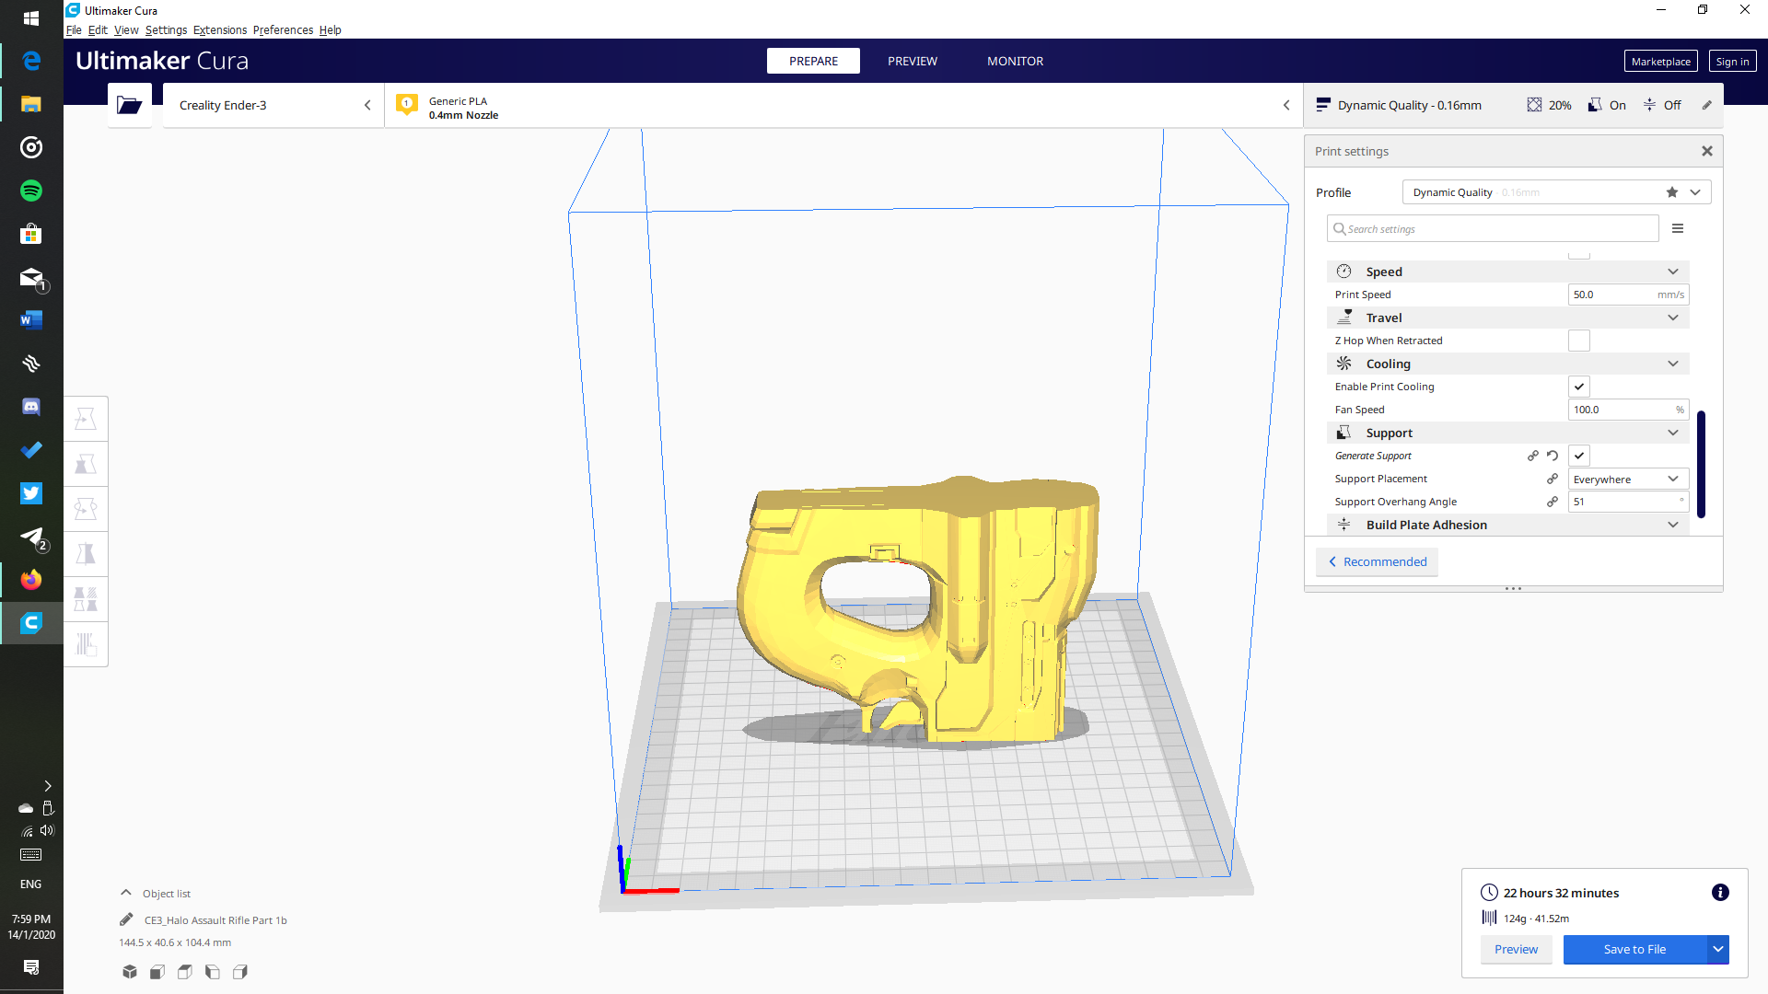Viewport: 1768px width, 994px height.
Task: Select CE3_Halo Assault Rifle Part 1b
Action: coord(215,920)
